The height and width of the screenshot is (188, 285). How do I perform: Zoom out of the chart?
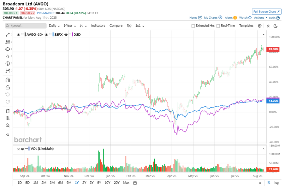(8, 125)
